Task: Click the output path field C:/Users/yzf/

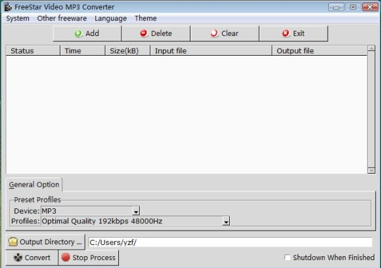Action: [231, 242]
